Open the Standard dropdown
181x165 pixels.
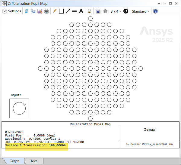pos(141,11)
